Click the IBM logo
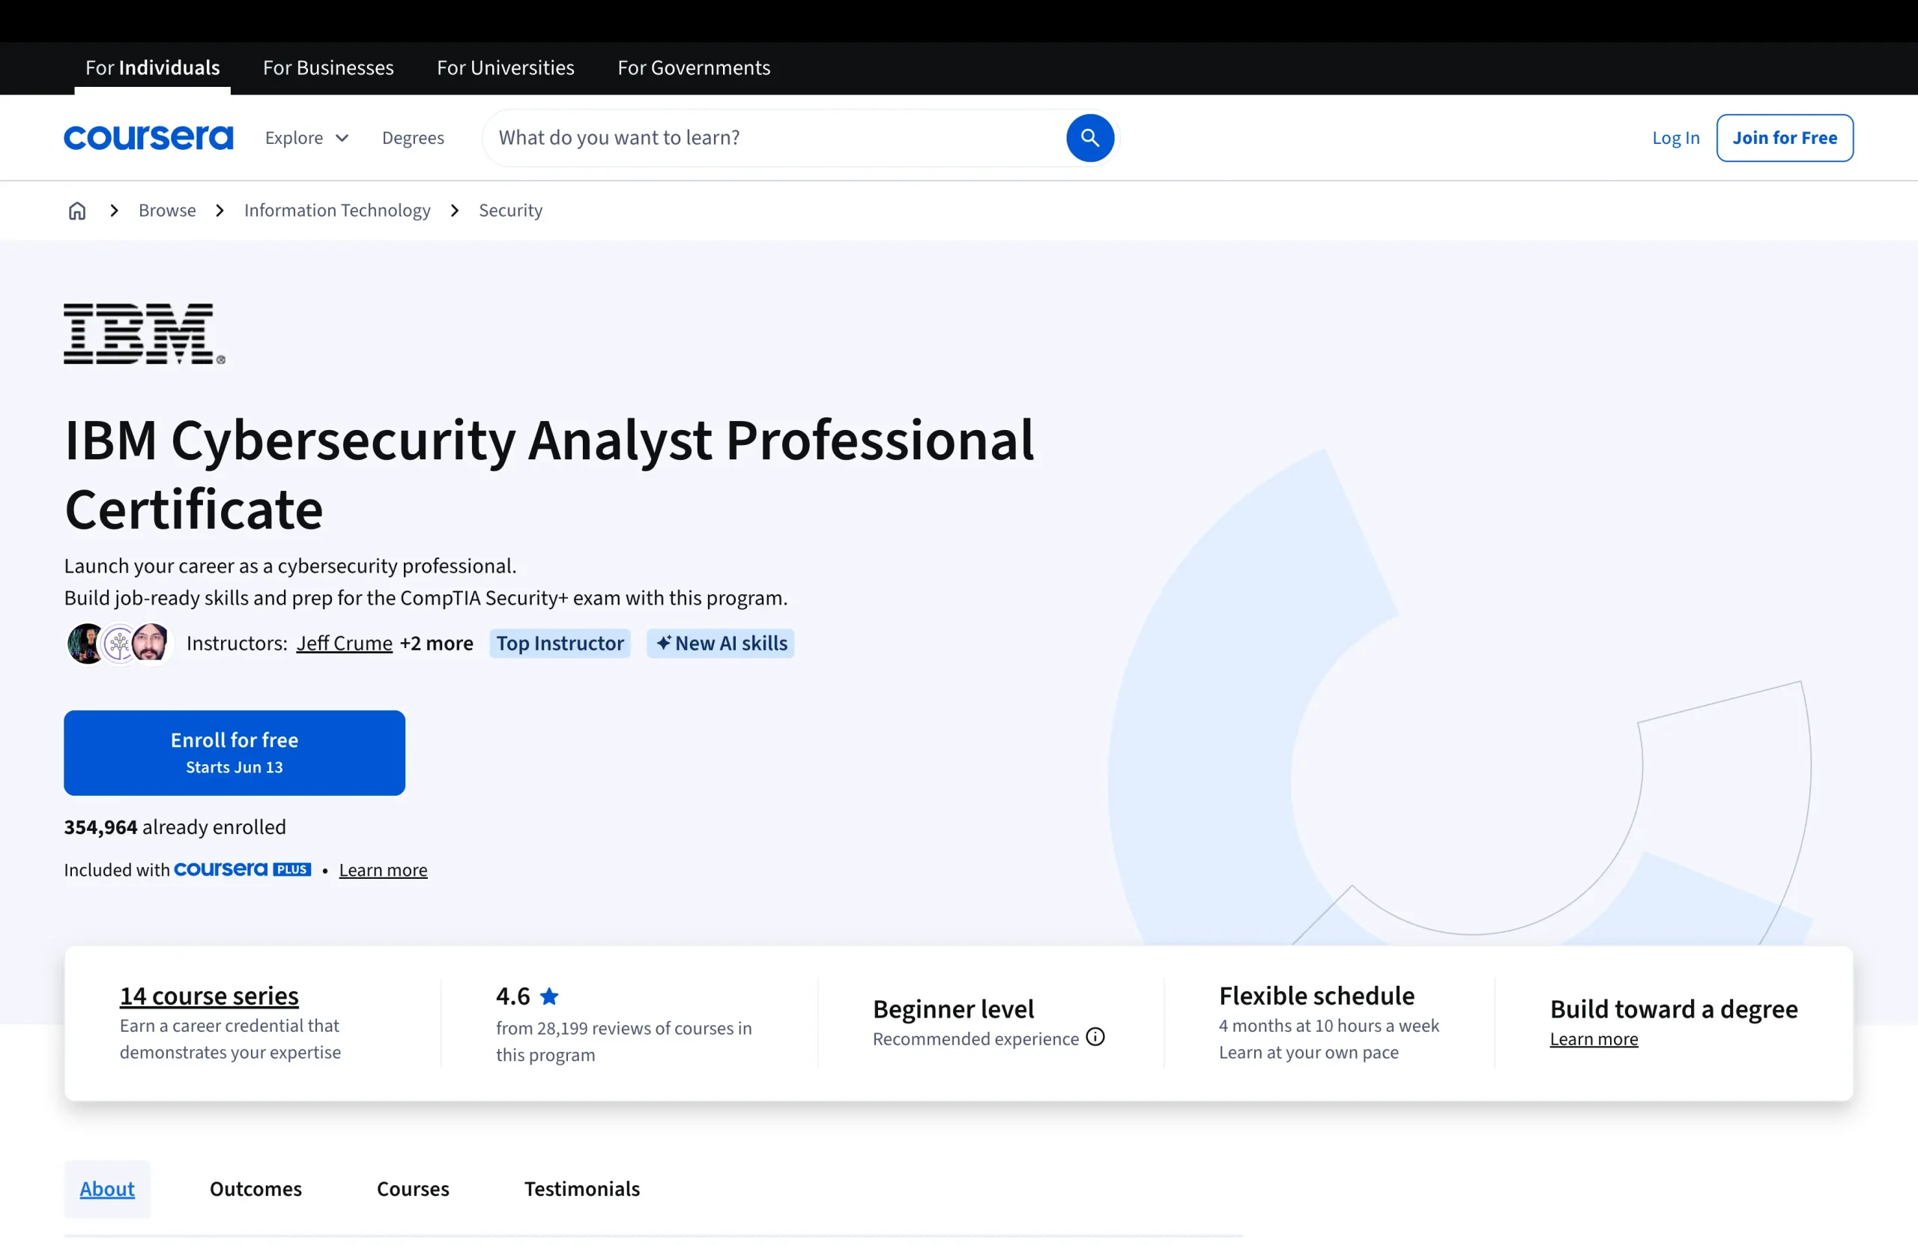Screen dimensions: 1918x1246 point(145,333)
